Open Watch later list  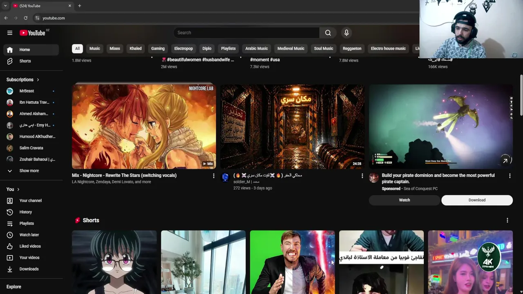click(x=31, y=235)
